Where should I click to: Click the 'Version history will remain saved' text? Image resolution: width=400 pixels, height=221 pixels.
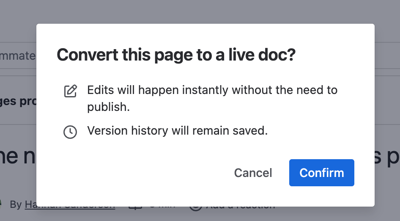(177, 130)
